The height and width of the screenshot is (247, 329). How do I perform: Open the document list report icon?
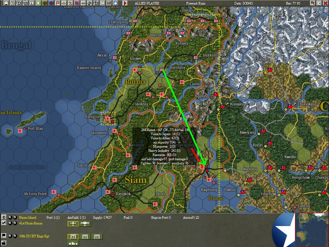point(13,3)
